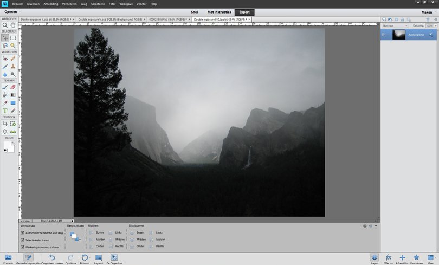The height and width of the screenshot is (265, 439).
Task: Open the Effecten panel
Action: [x=388, y=259]
